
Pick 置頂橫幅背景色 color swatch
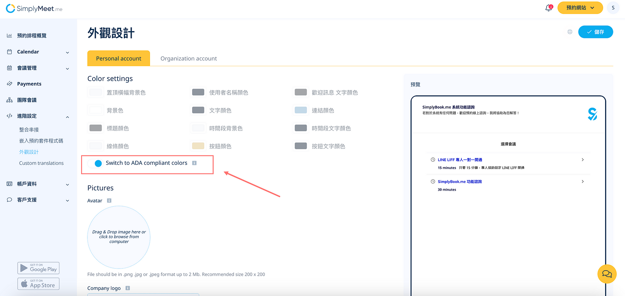tap(96, 92)
